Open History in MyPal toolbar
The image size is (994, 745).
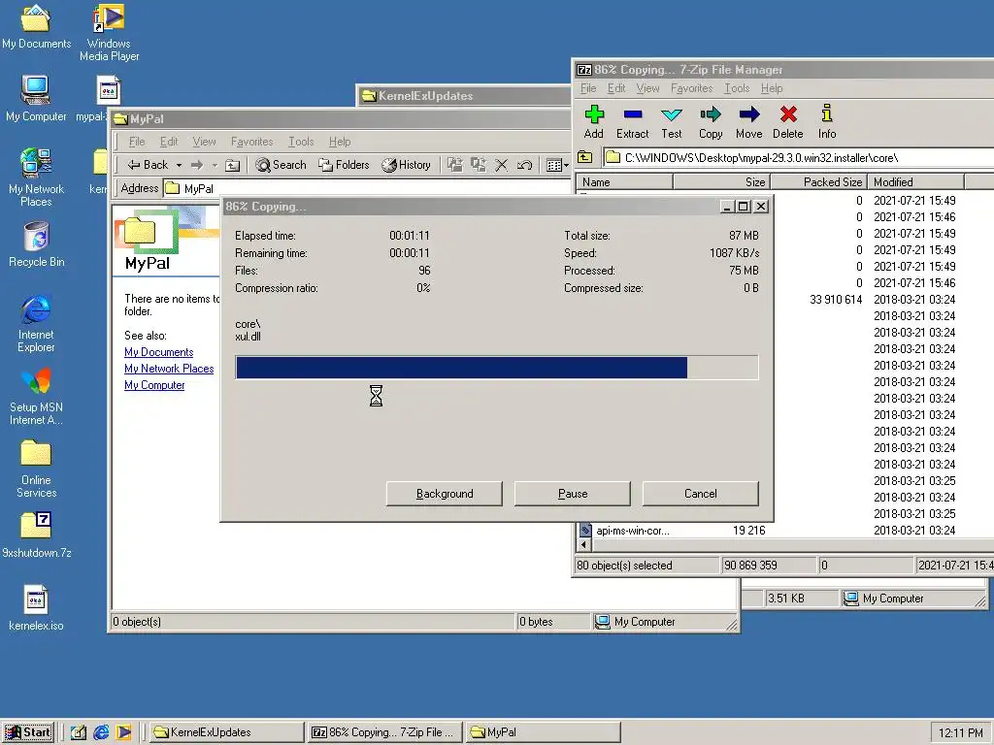407,165
